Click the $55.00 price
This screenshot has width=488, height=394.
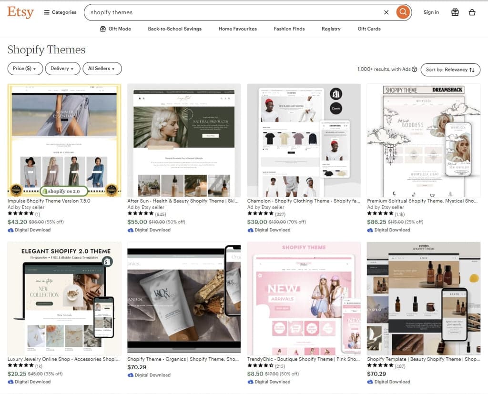click(137, 222)
